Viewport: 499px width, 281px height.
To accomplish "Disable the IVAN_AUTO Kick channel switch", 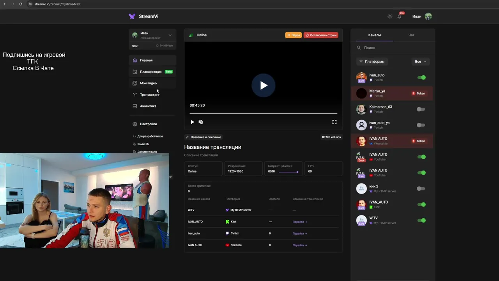I will [x=421, y=205].
